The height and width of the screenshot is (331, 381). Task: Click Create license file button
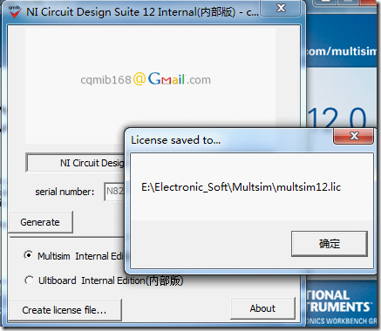click(65, 310)
